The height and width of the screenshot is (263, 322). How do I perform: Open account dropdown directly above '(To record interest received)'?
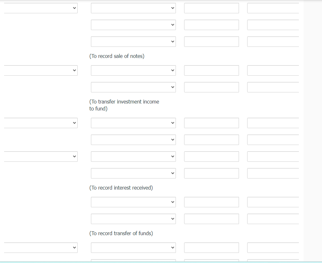133,173
